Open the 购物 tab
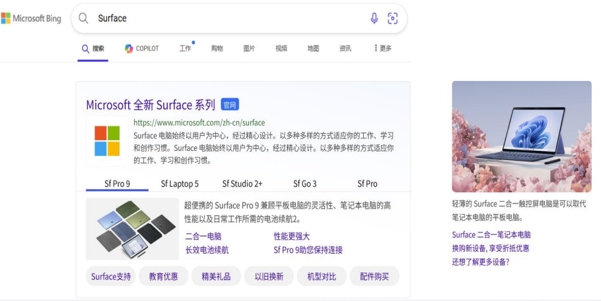 point(217,49)
